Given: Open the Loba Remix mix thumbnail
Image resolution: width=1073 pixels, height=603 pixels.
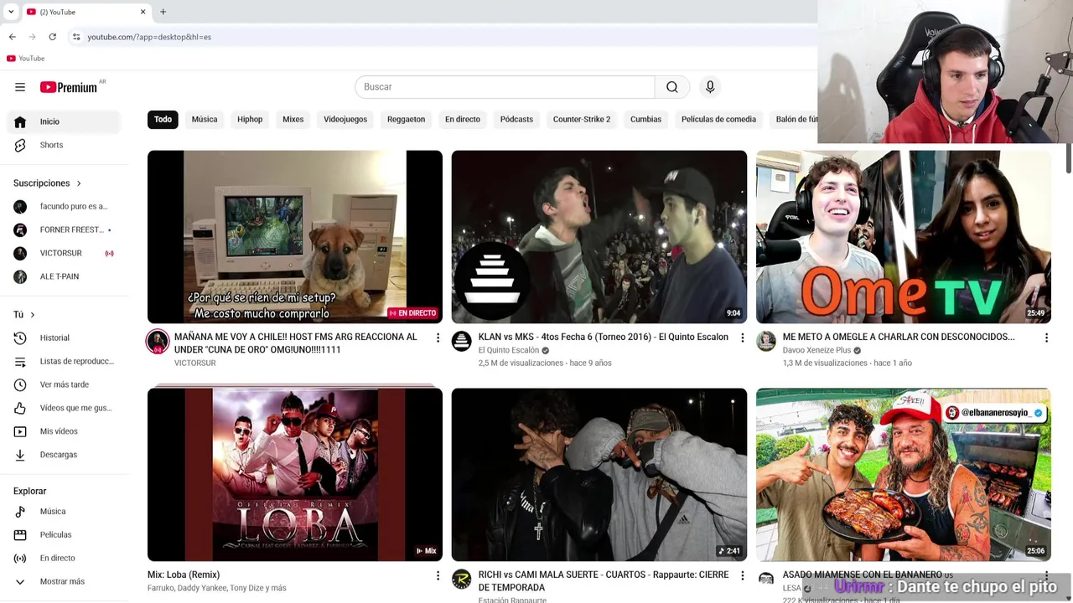Looking at the screenshot, I should [x=295, y=475].
